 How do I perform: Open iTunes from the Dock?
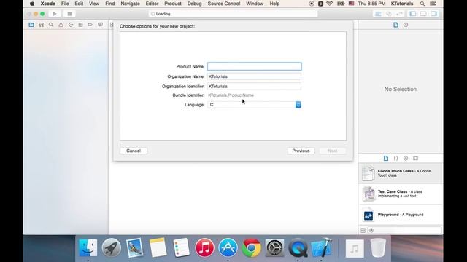pyautogui.click(x=204, y=247)
